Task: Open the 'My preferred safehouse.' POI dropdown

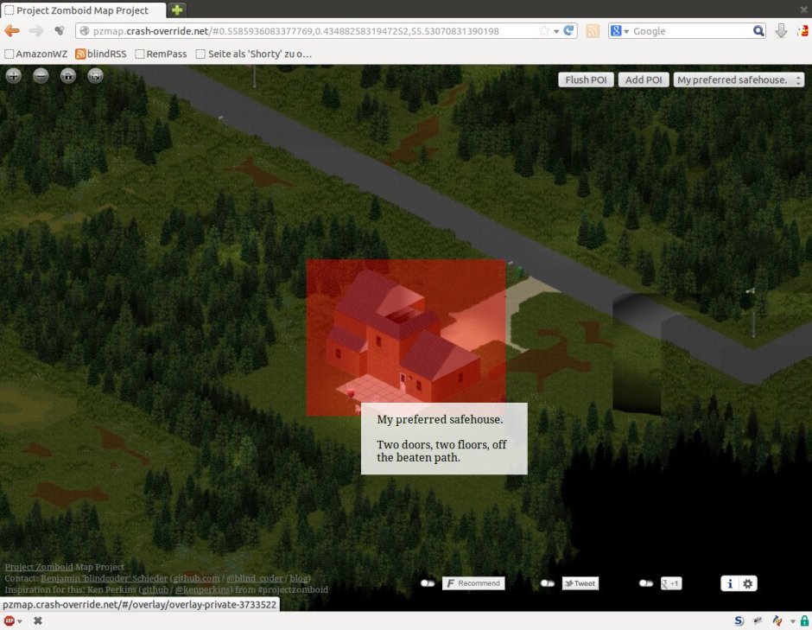Action: pos(739,80)
